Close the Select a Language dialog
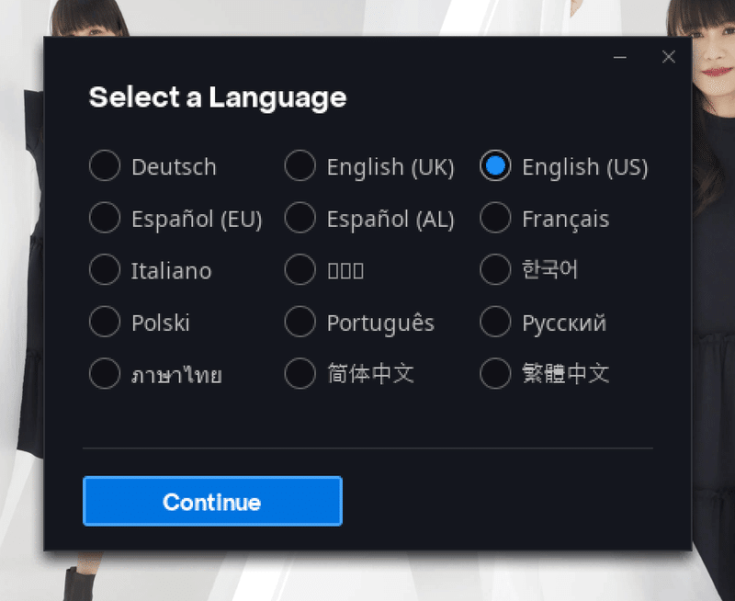735x601 pixels. pyautogui.click(x=669, y=57)
